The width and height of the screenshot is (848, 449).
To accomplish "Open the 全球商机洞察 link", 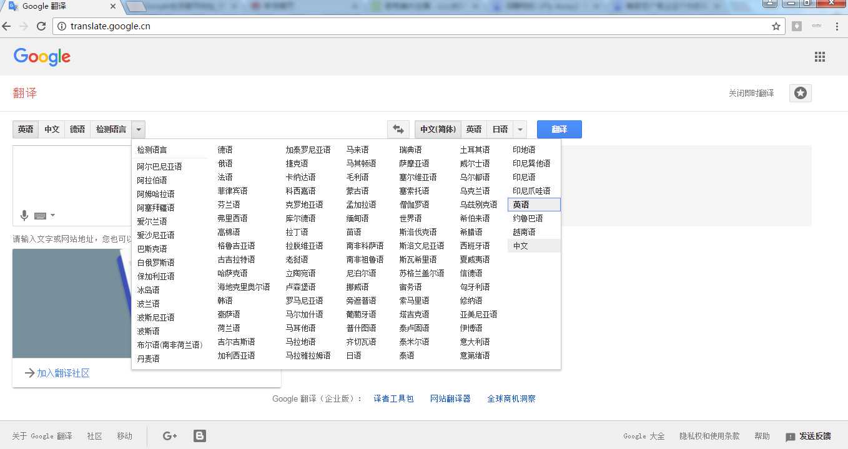I will coord(511,398).
